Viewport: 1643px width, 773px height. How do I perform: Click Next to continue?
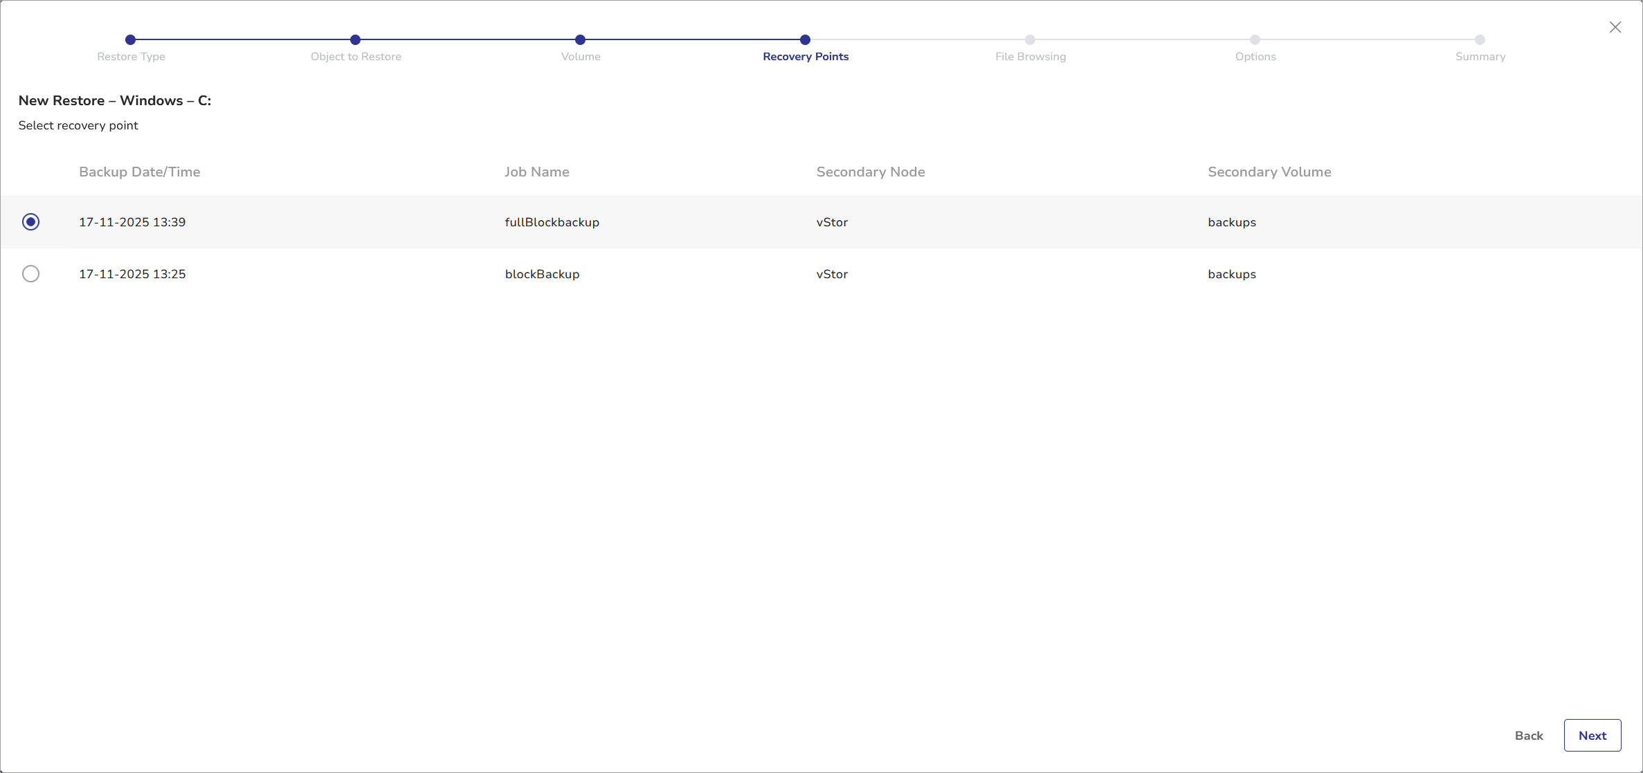(1592, 736)
